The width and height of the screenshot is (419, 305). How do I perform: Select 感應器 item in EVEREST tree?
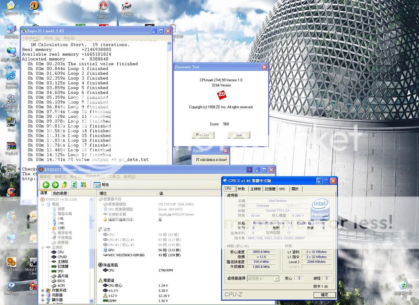60,242
